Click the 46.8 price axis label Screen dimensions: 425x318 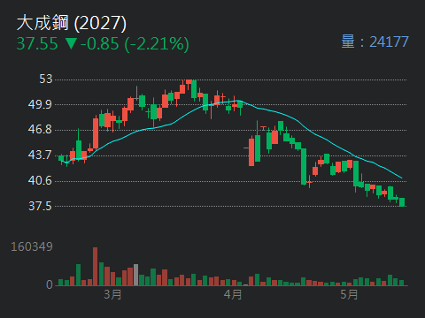click(40, 129)
